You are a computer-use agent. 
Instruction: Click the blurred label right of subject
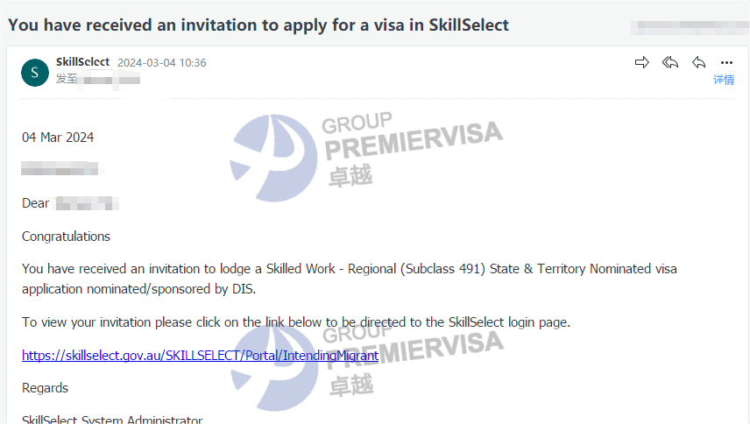pos(689,25)
